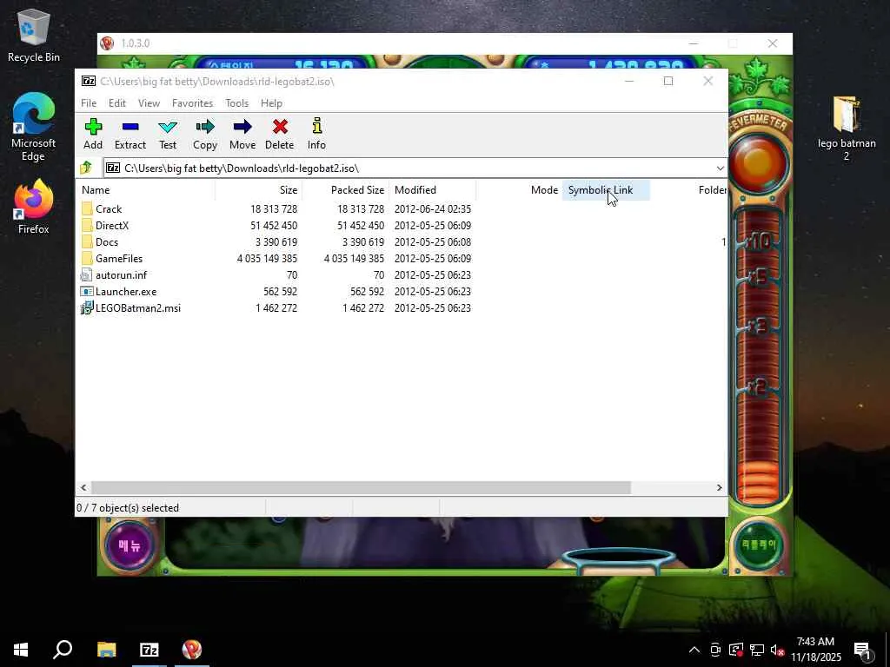890x667 pixels.
Task: Show hidden system tray icons
Action: tap(694, 650)
